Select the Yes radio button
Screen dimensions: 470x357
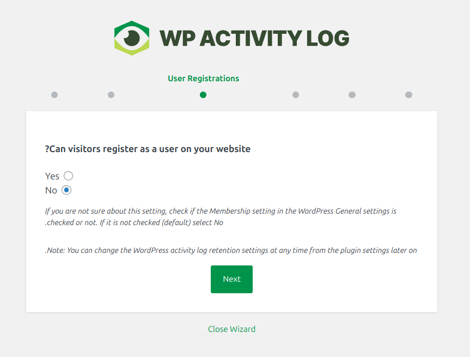(x=68, y=176)
